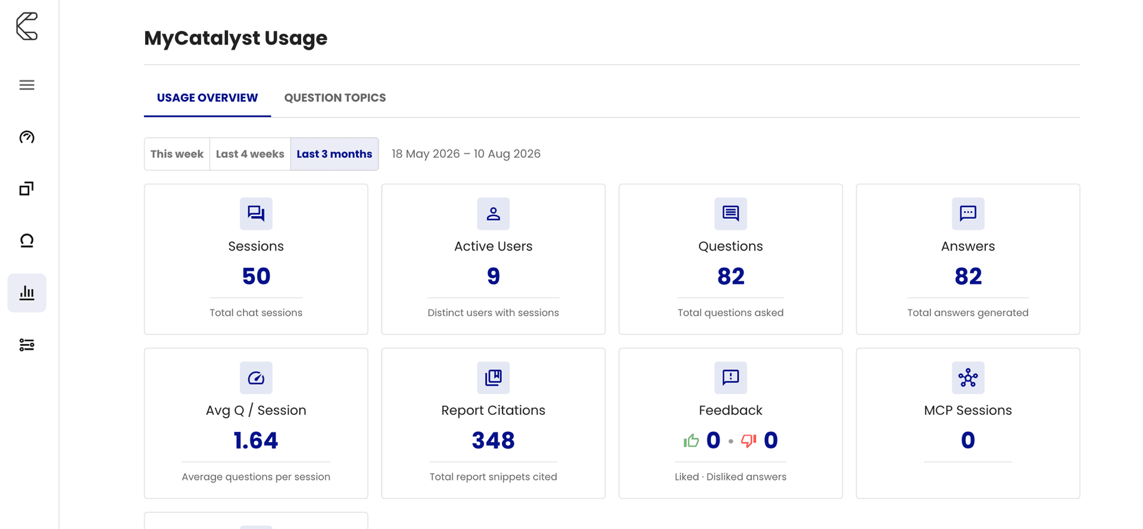Click the Total questions asked caption
This screenshot has height=529, width=1143.
pyautogui.click(x=730, y=313)
